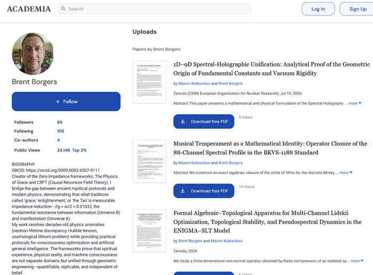Open thumbnail of 1D–9D Spectral-Holographic paper
The image size is (373, 275).
[x=149, y=82]
